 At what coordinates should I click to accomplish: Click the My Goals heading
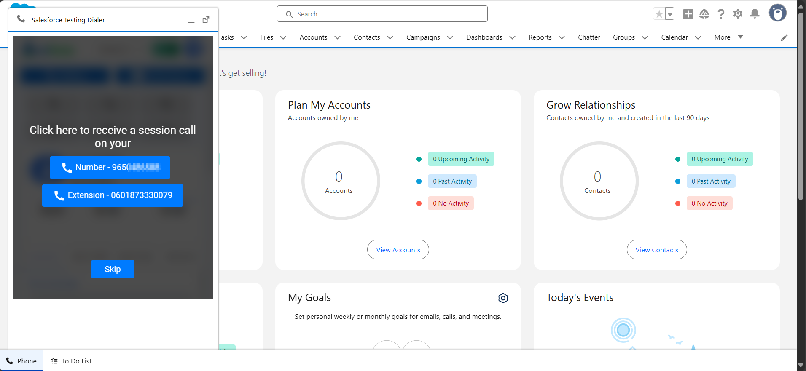click(x=309, y=298)
